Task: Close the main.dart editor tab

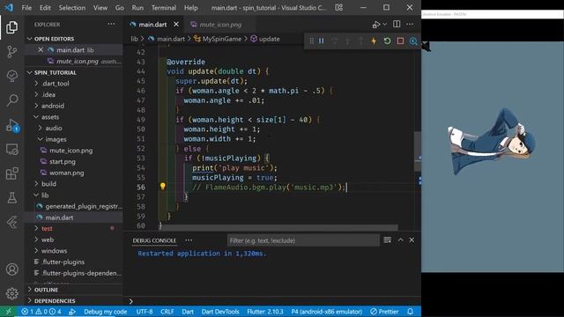Action: click(176, 24)
